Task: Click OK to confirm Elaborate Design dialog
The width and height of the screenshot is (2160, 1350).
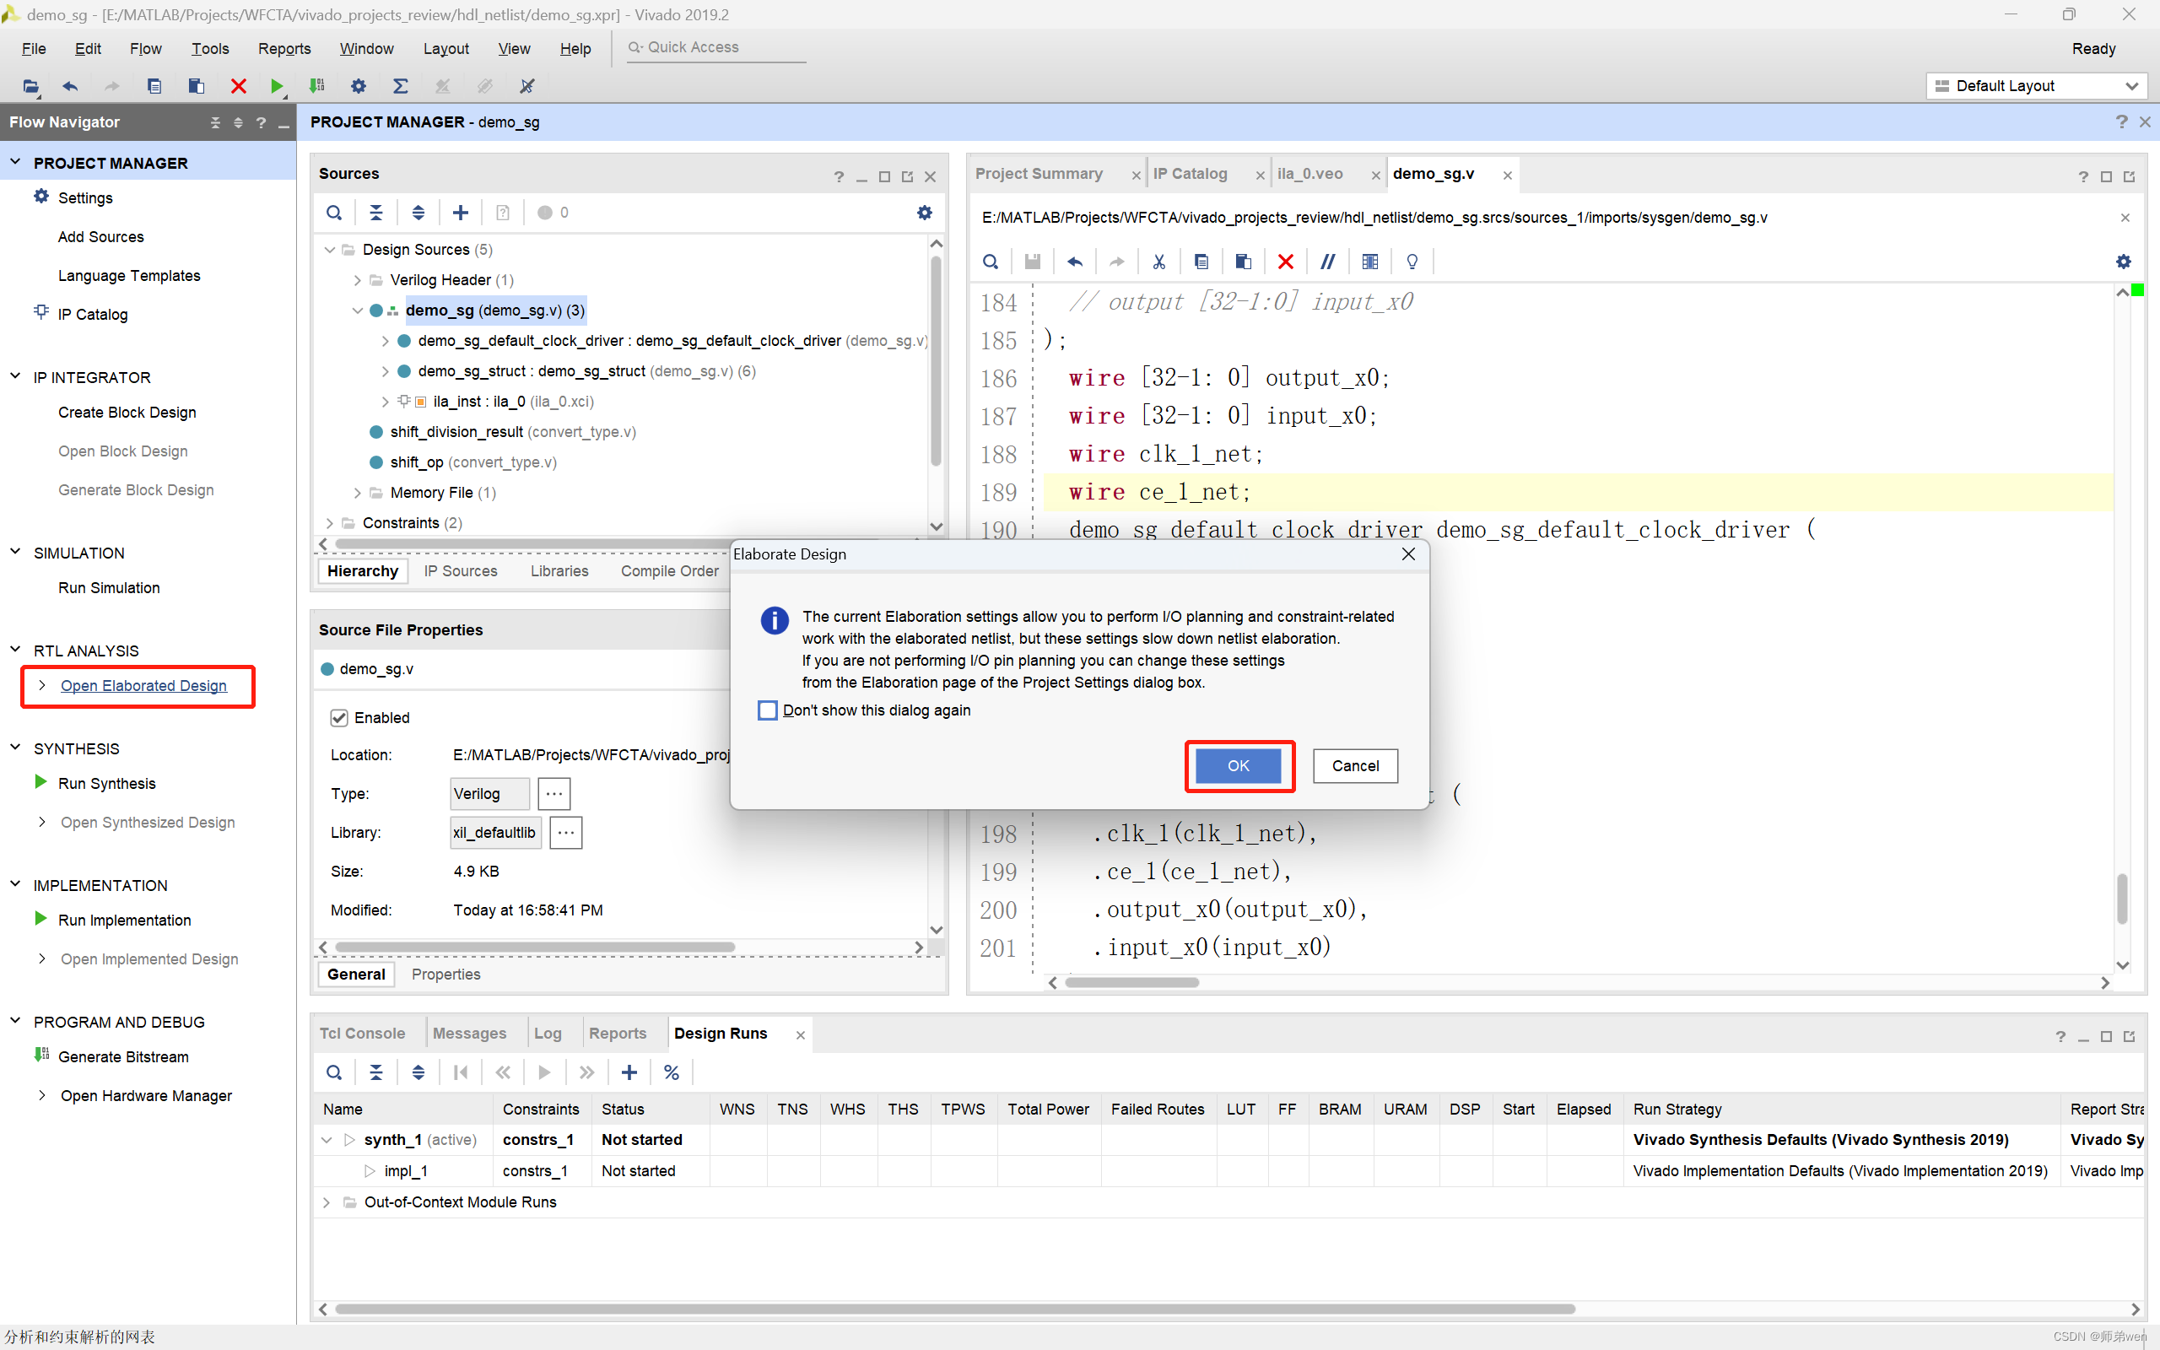Action: [1238, 765]
